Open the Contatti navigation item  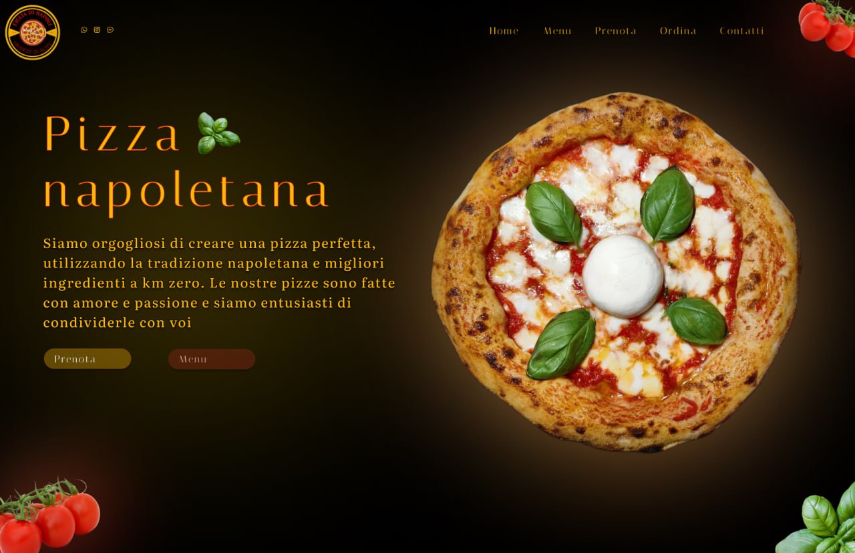741,31
